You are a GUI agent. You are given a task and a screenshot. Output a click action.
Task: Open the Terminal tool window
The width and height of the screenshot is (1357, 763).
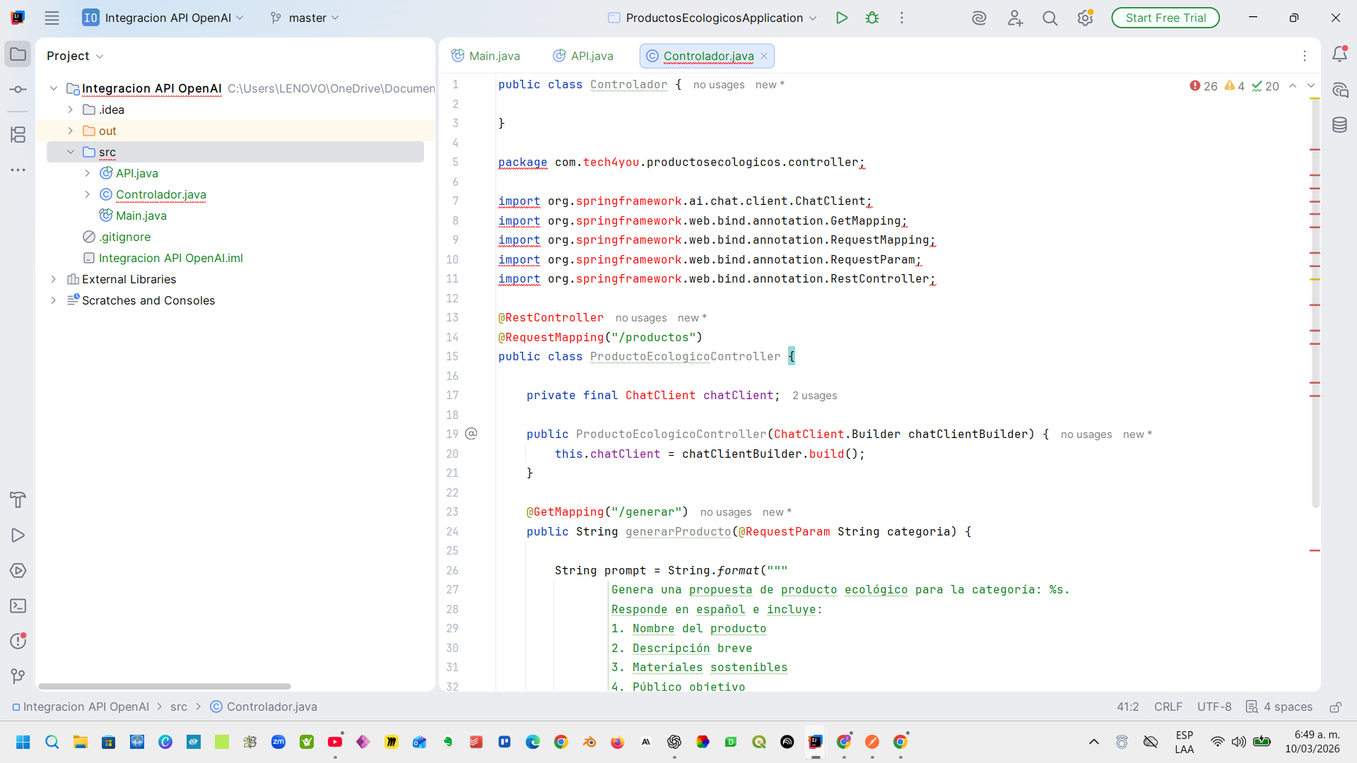(x=18, y=606)
